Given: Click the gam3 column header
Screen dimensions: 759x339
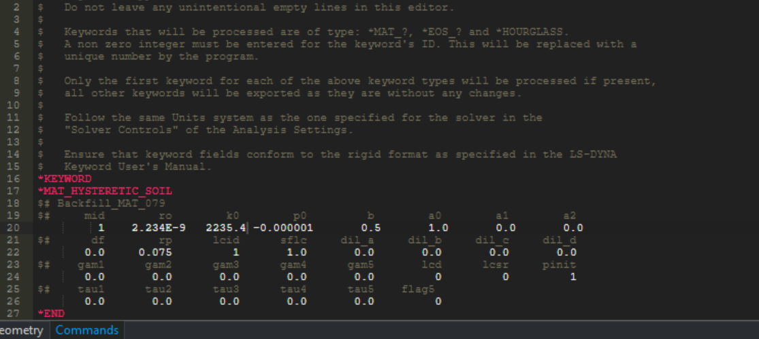Looking at the screenshot, I should click(x=226, y=264).
